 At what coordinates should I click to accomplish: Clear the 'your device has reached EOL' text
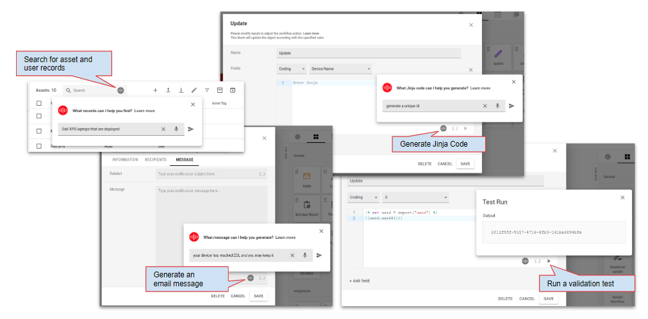coord(292,255)
